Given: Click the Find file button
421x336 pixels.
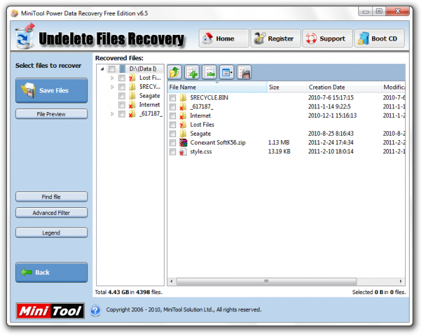Looking at the screenshot, I should 51,197.
